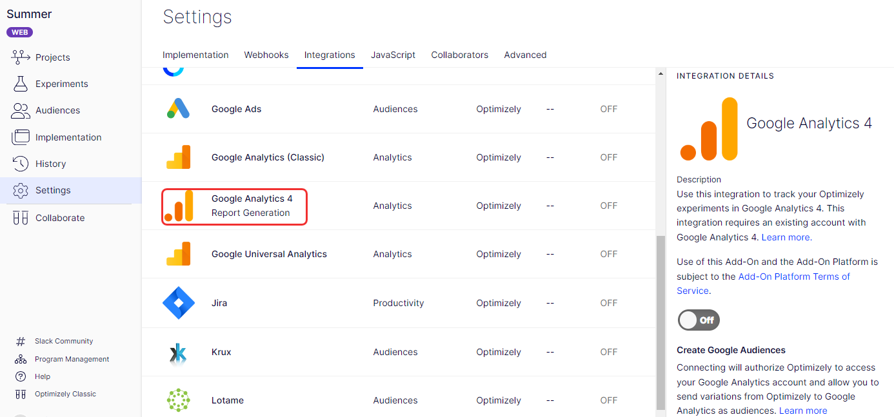The height and width of the screenshot is (417, 894).
Task: Click the large Google Analytics 4 details logo
Action: 709,129
